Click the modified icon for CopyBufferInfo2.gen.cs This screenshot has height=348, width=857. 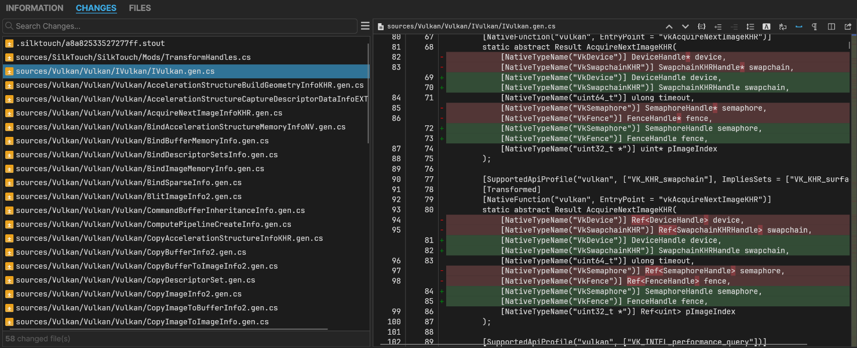(9, 252)
